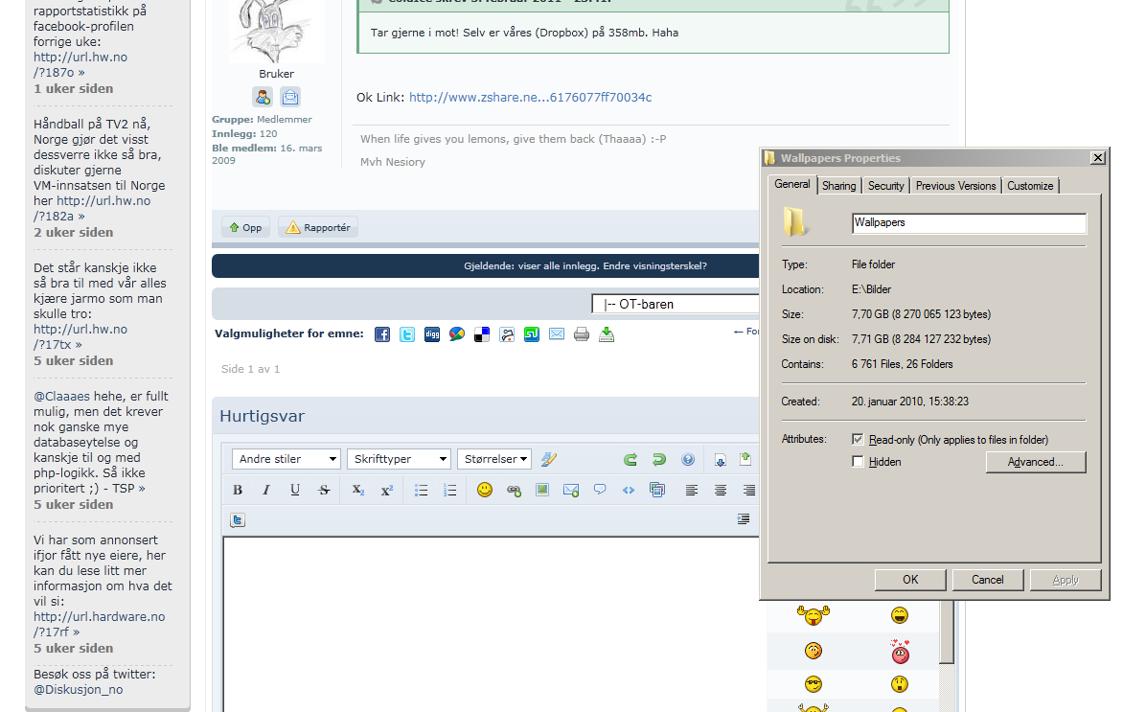Open the Previous Versions tab
Viewport: 1123px width, 712px height.
955,186
